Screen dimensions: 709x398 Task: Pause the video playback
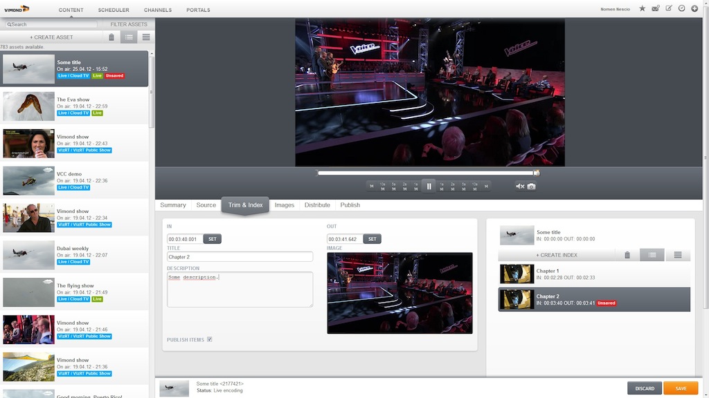[429, 186]
